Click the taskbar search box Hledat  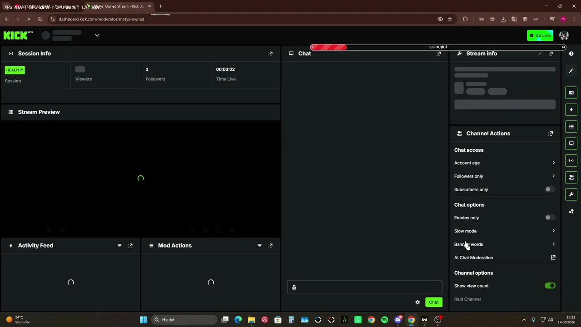[185, 320]
